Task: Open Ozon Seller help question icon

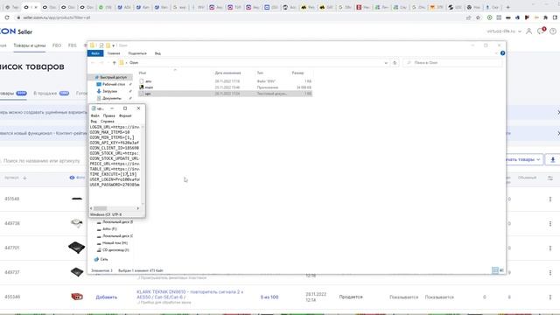Action: (x=553, y=31)
